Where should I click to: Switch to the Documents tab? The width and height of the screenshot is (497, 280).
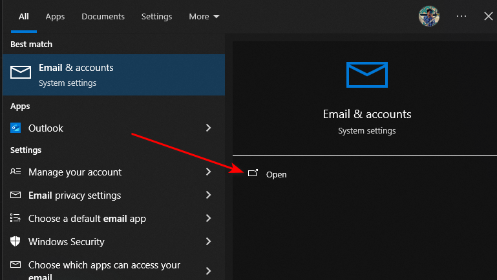tap(103, 17)
